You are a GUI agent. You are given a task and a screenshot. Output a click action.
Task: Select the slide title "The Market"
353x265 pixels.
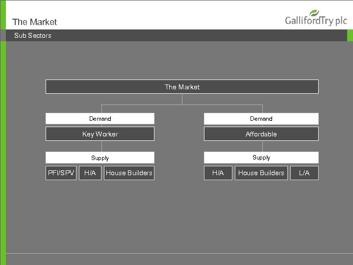(34, 22)
